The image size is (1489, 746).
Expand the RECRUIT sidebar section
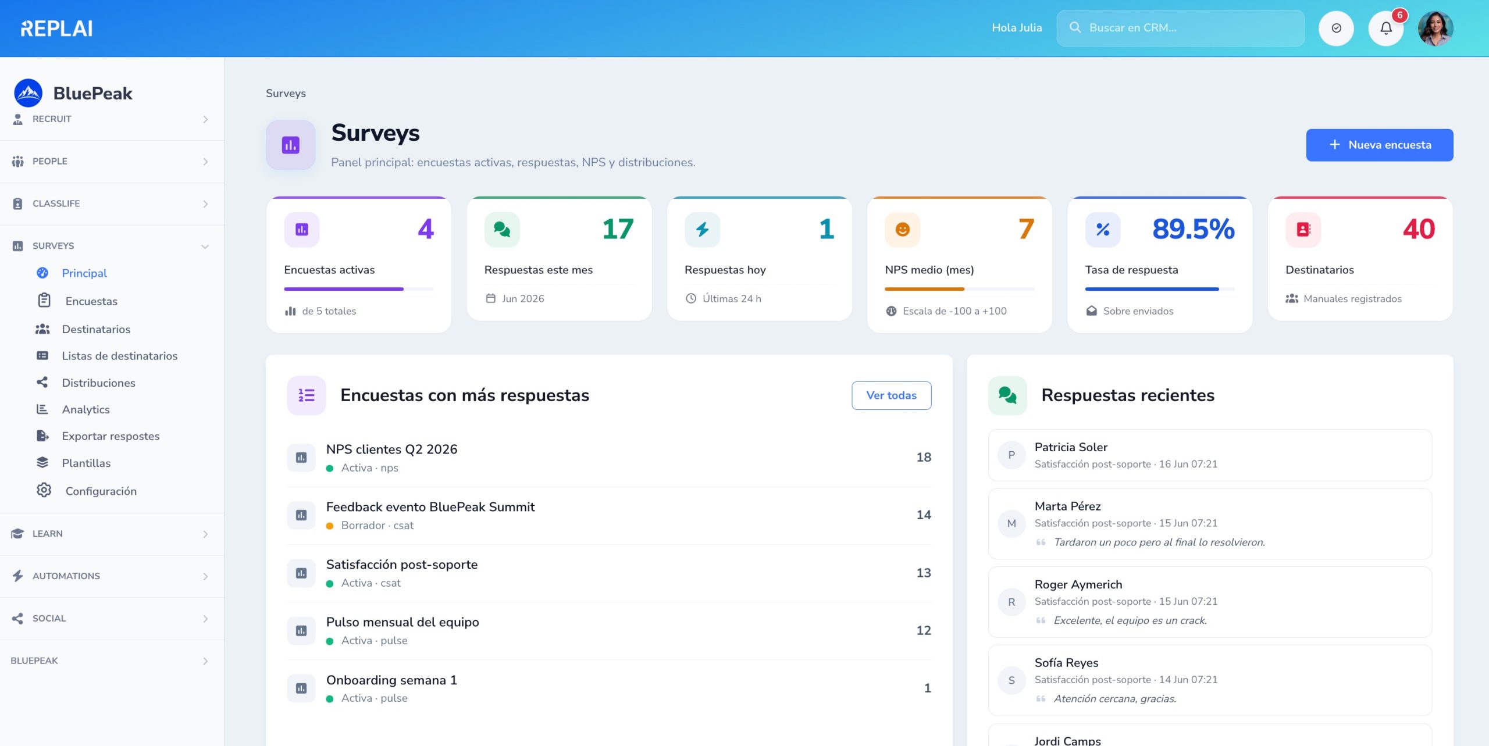point(112,119)
